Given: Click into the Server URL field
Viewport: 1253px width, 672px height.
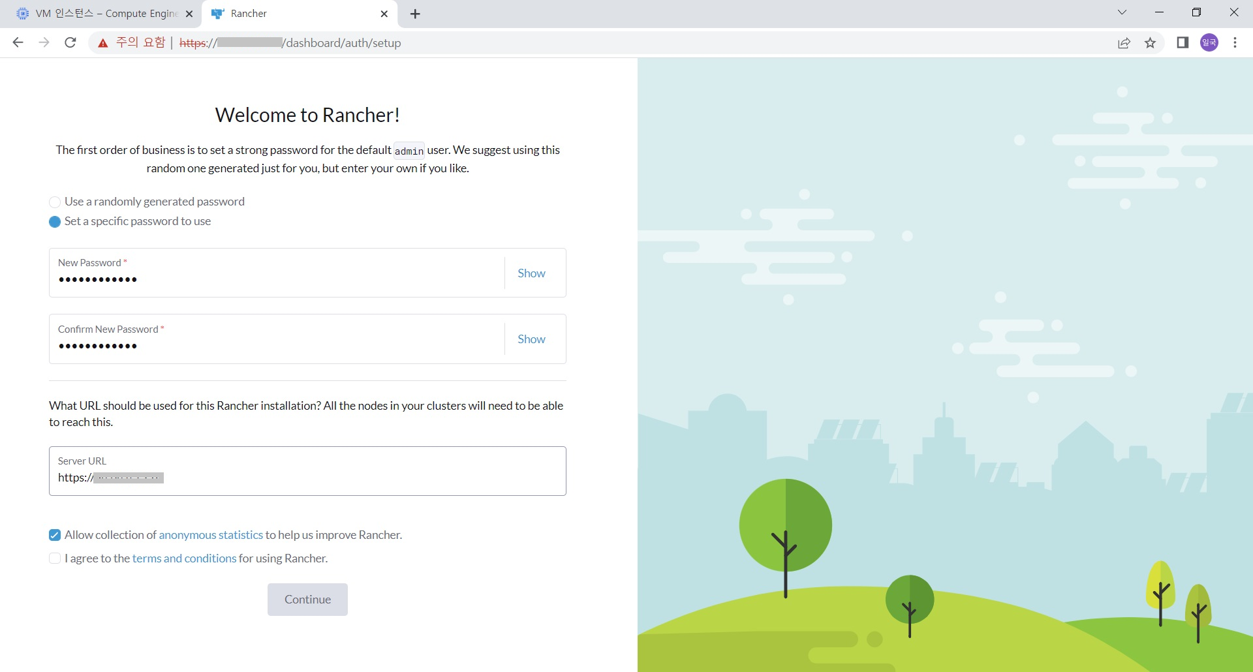Looking at the screenshot, I should (x=307, y=471).
